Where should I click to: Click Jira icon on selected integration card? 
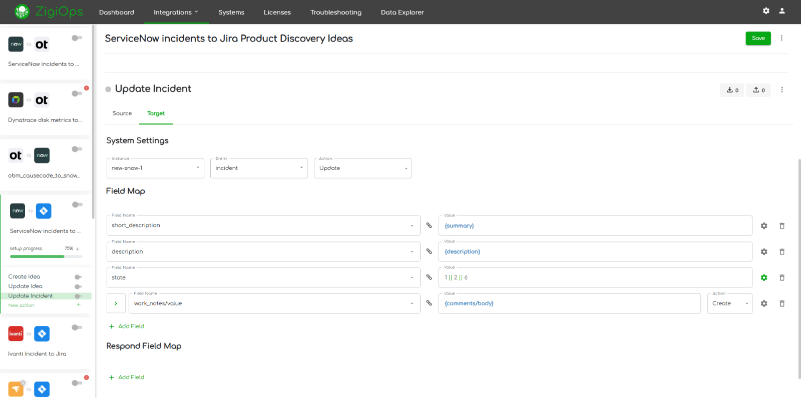point(44,211)
